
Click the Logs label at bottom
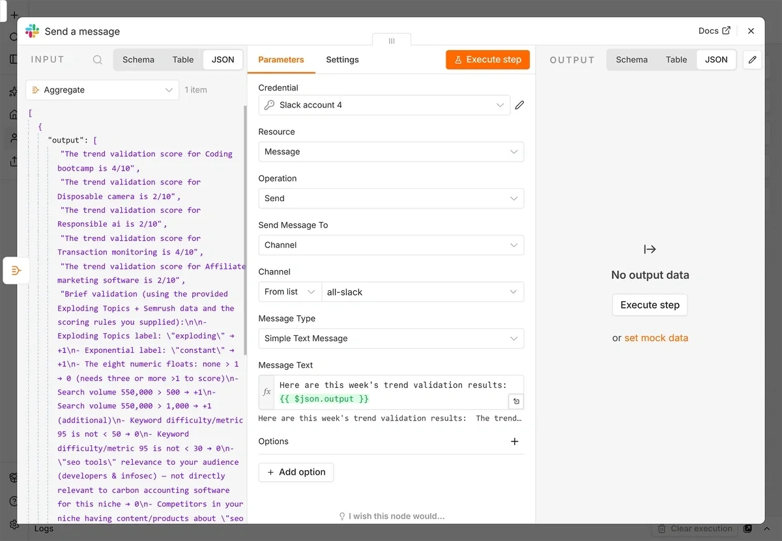pyautogui.click(x=44, y=529)
